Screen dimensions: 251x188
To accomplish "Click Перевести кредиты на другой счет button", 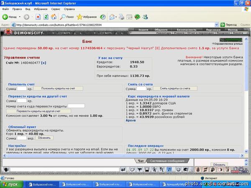I will (x=38, y=111).
